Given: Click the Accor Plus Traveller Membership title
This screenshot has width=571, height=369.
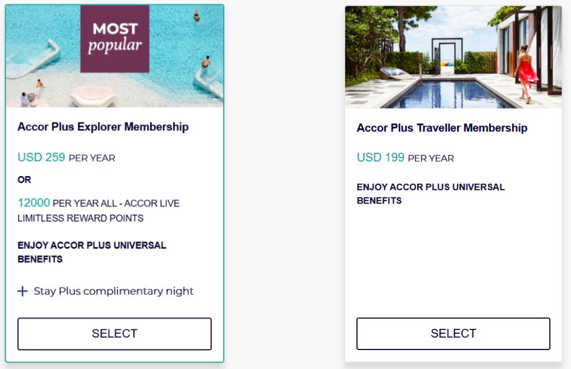Looking at the screenshot, I should tap(442, 128).
